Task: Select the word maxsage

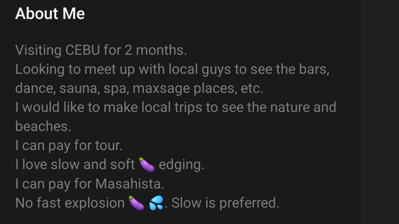Action: (161, 89)
